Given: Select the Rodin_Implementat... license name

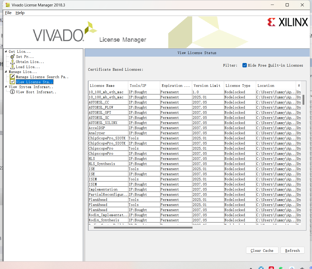Looking at the screenshot, I should pyautogui.click(x=108, y=215).
